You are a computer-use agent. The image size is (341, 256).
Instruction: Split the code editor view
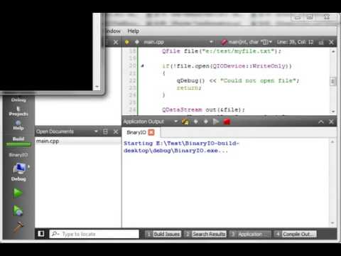[321, 43]
